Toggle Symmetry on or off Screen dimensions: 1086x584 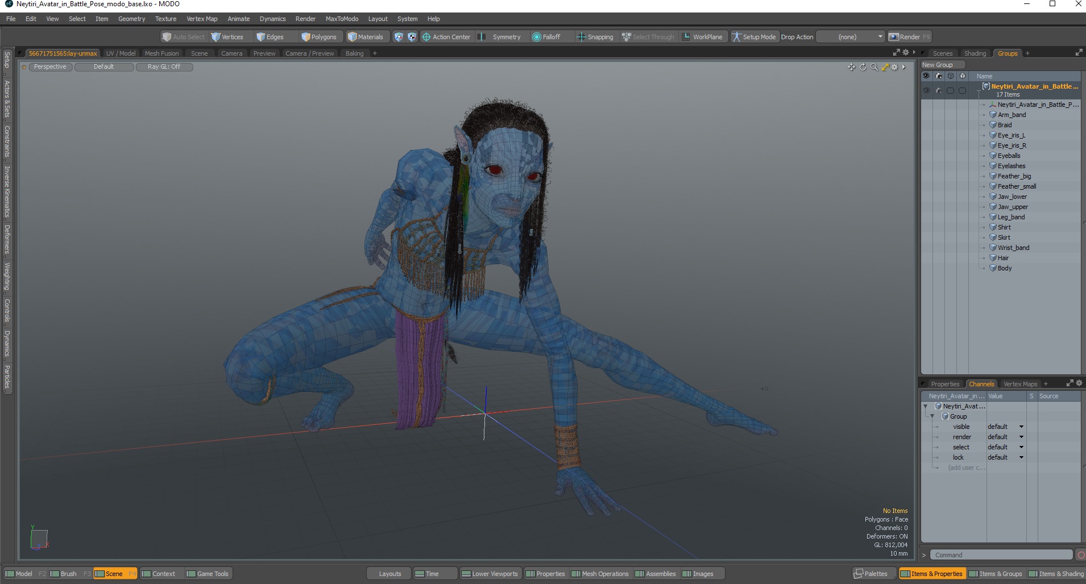[500, 37]
